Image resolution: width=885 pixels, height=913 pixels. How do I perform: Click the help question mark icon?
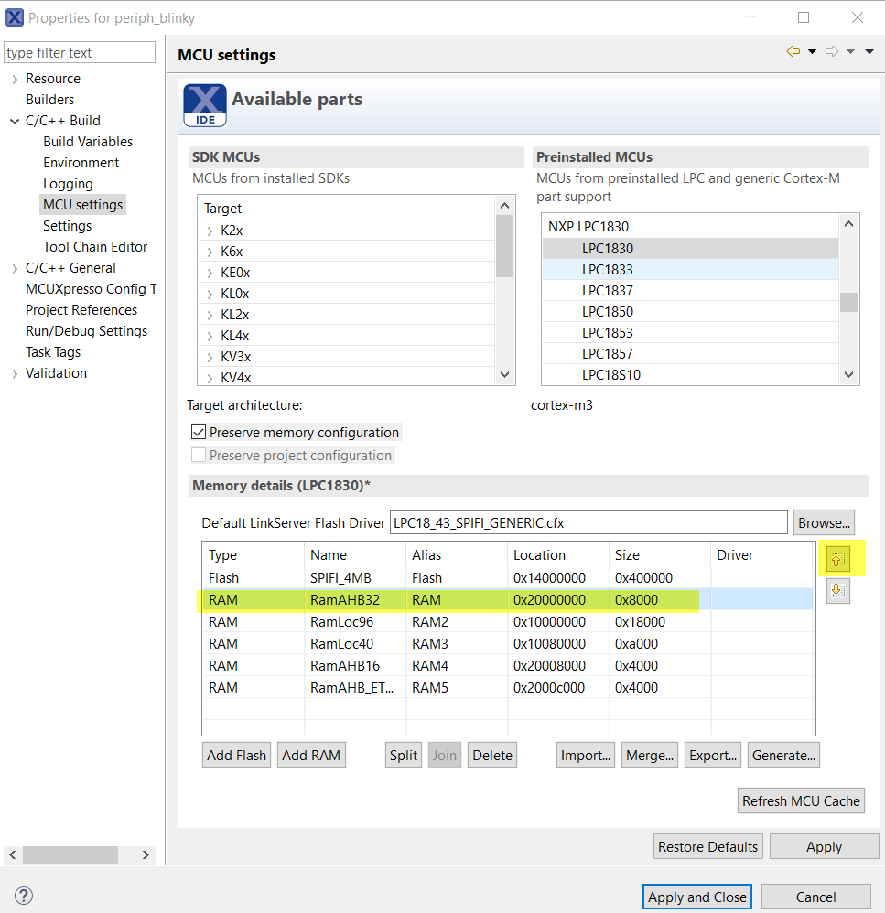(x=23, y=896)
